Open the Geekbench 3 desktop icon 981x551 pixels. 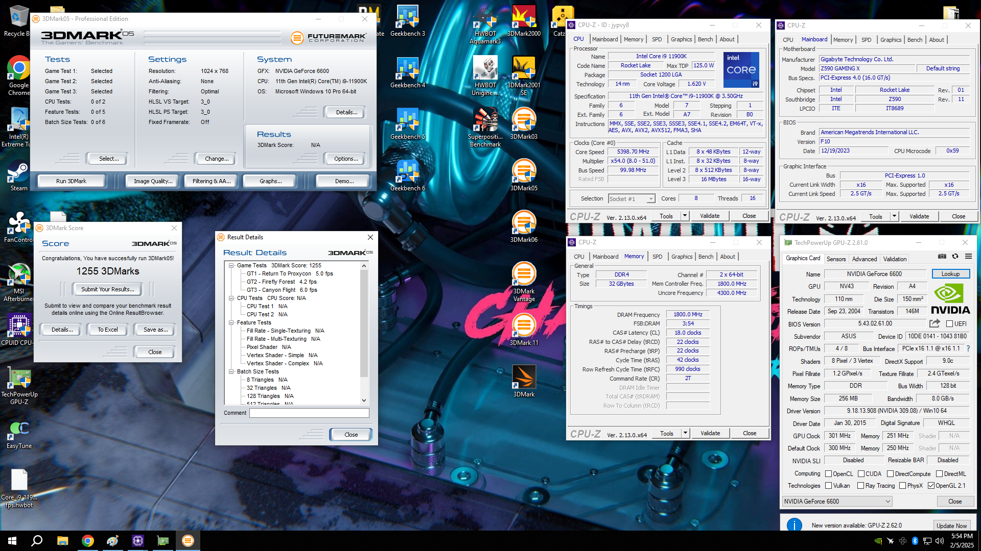407,21
